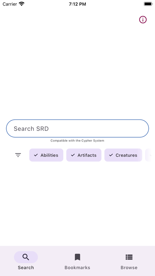Toggle the Abilities filter chip

point(46,155)
